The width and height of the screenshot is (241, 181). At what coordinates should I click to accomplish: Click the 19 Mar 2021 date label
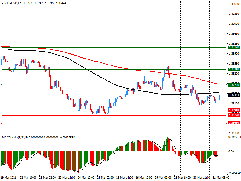9,178
